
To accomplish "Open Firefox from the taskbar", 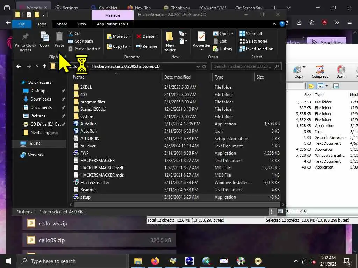I will click(x=155, y=261).
